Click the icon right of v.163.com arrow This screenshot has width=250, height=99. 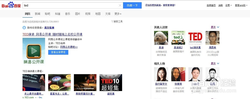click(40, 98)
